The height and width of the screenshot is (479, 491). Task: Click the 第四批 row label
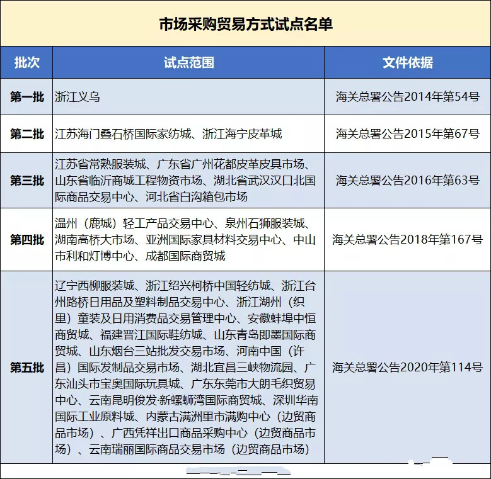(26, 240)
